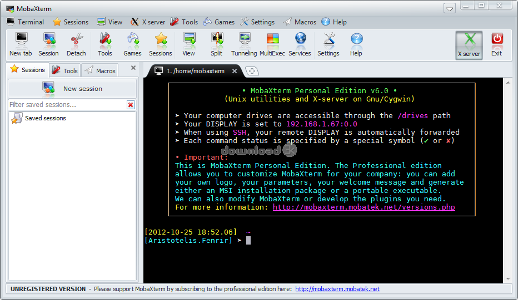
Task: Open the Macros menu
Action: 300,22
